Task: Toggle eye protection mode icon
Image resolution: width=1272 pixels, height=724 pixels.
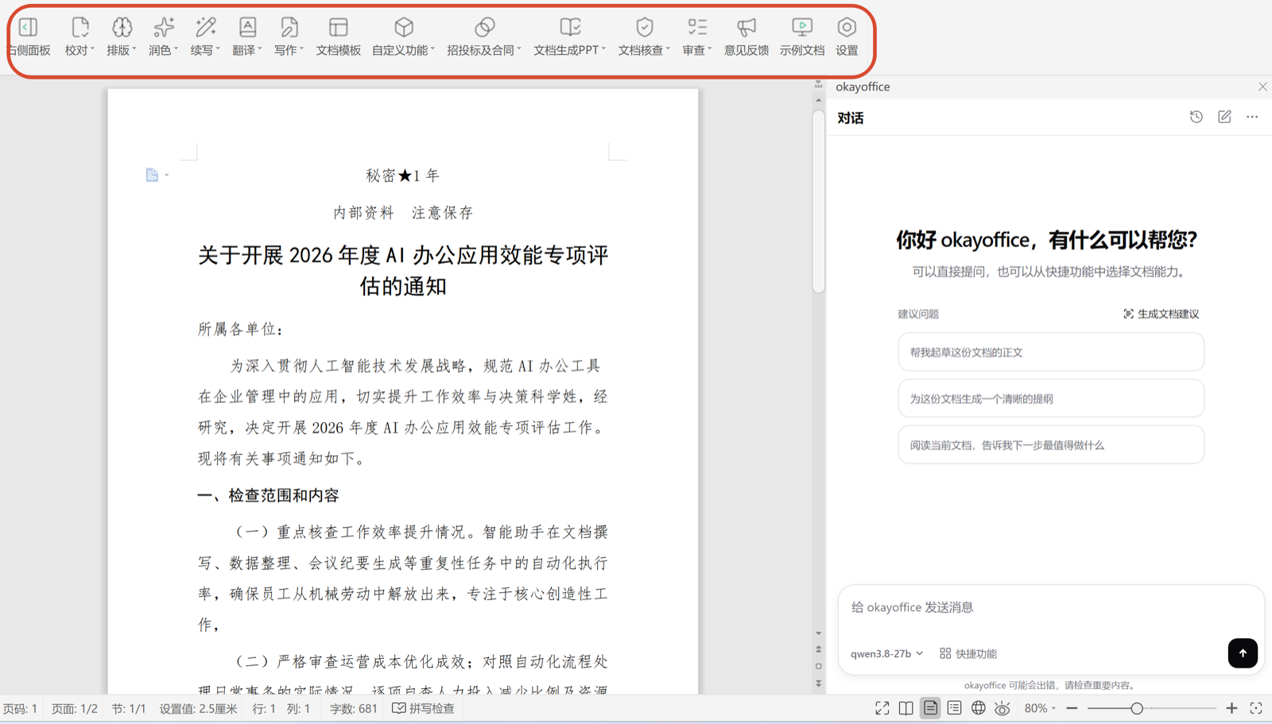Action: point(1002,708)
